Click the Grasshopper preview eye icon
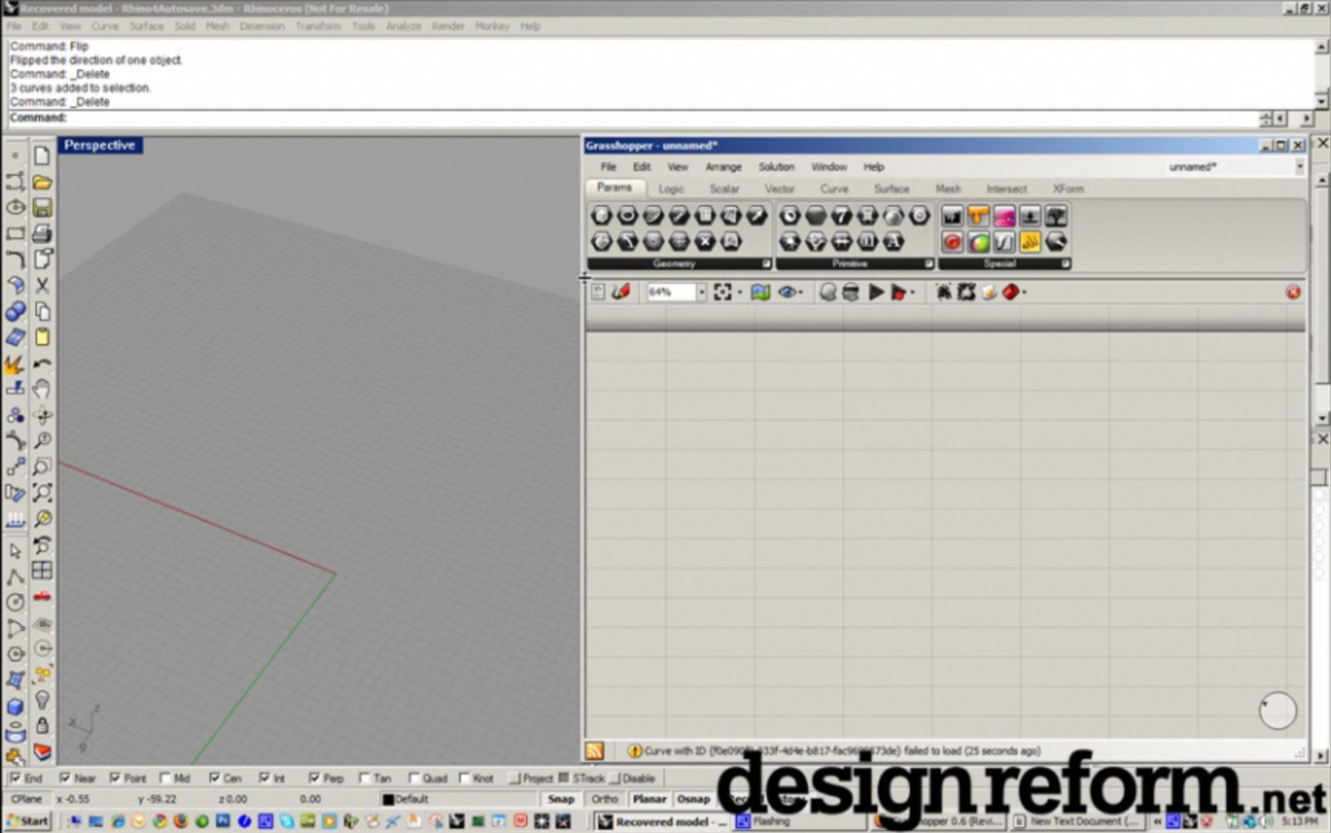The width and height of the screenshot is (1331, 833). pos(787,292)
